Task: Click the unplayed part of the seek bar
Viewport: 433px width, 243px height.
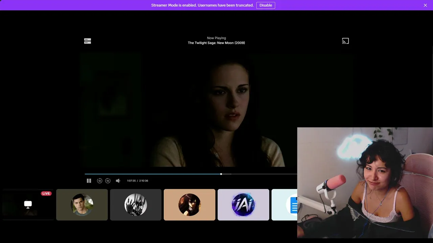Action: (x=259, y=174)
